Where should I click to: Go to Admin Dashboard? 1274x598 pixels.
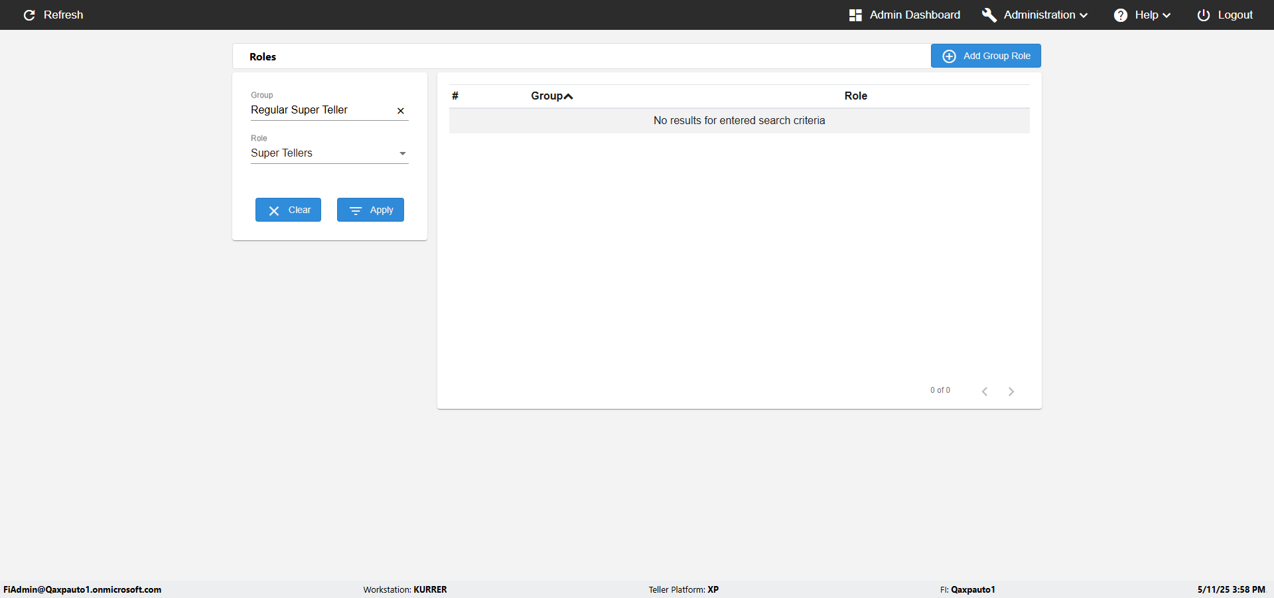[905, 15]
